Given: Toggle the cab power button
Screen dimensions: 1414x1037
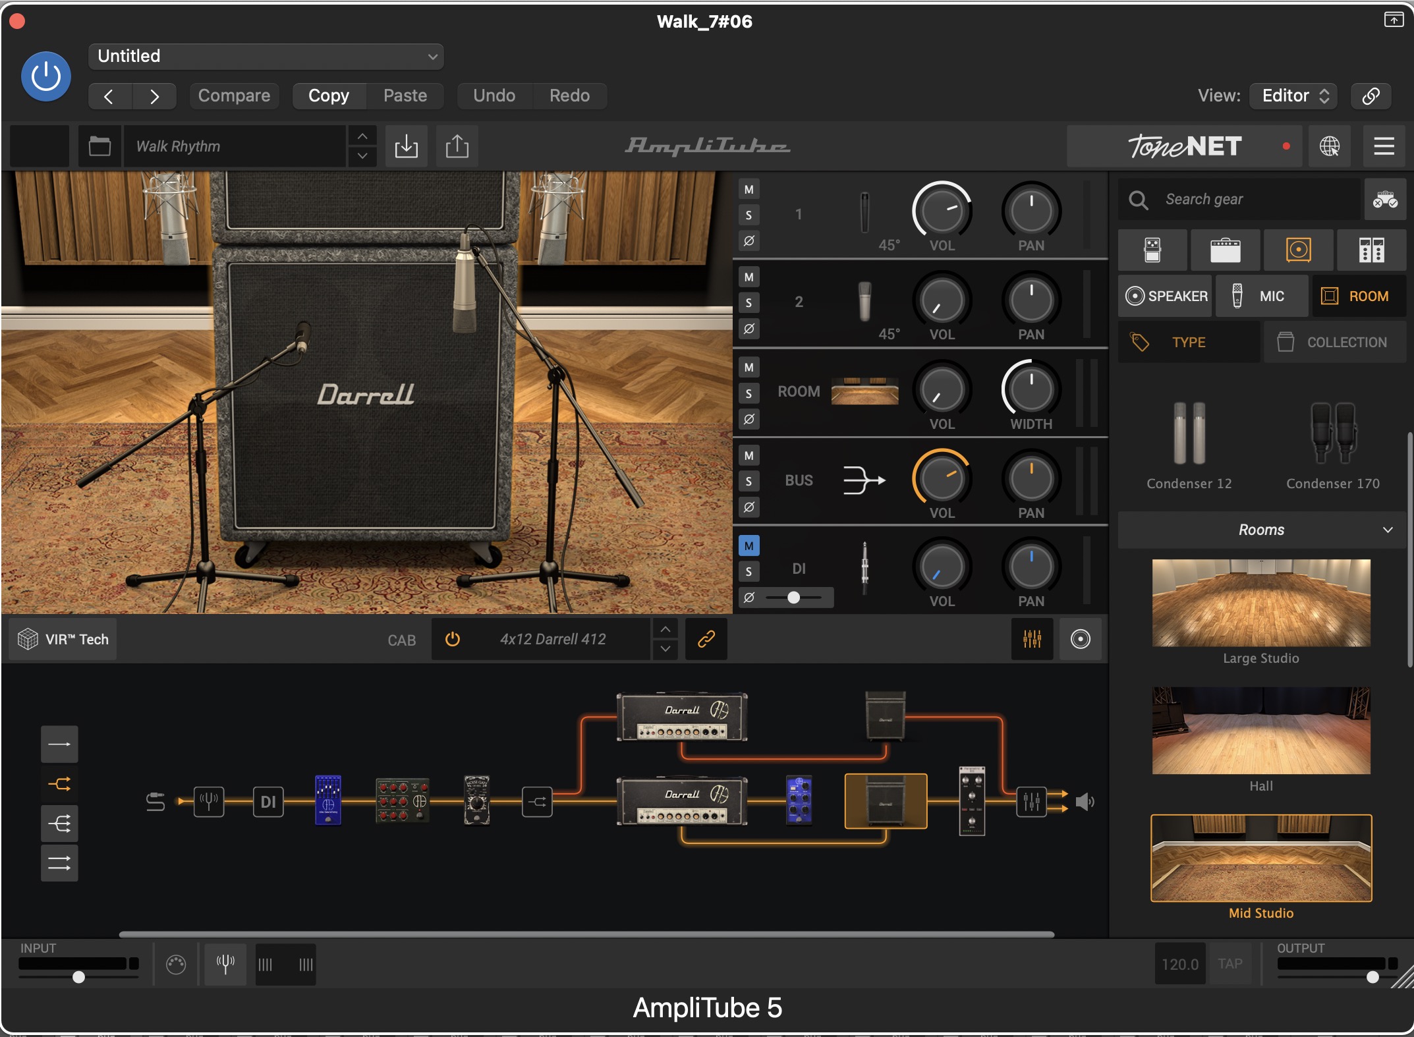Looking at the screenshot, I should pos(453,639).
